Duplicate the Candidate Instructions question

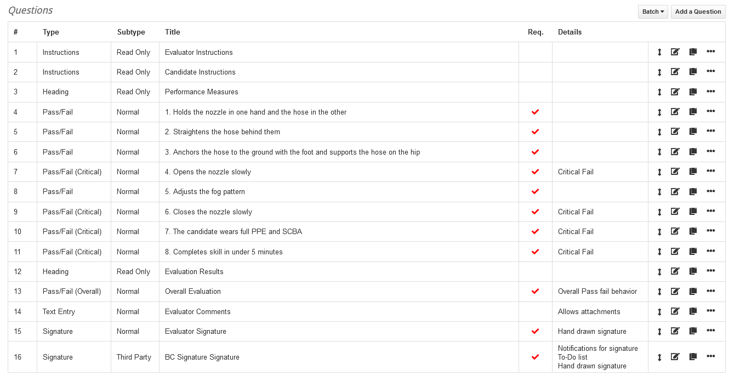(x=692, y=71)
